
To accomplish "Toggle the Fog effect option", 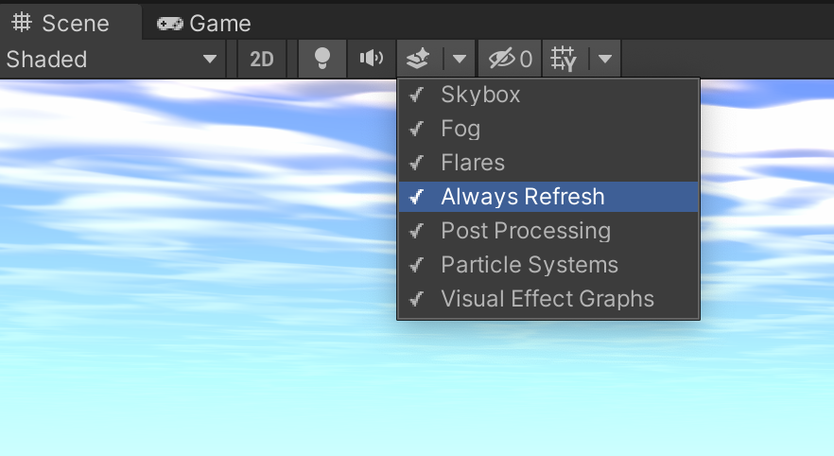I will pos(460,129).
